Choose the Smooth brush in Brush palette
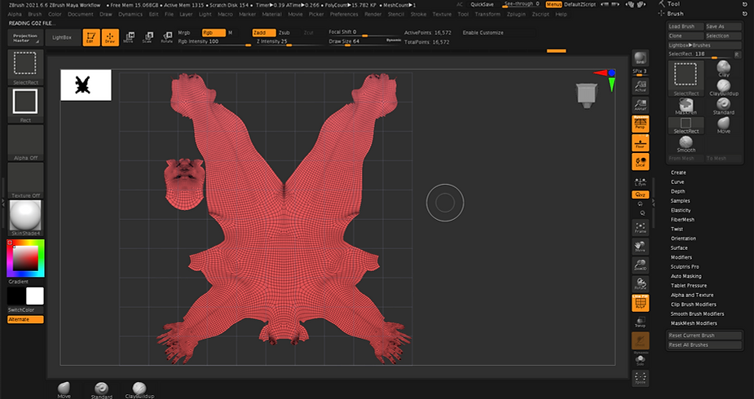The image size is (754, 399). pyautogui.click(x=686, y=143)
